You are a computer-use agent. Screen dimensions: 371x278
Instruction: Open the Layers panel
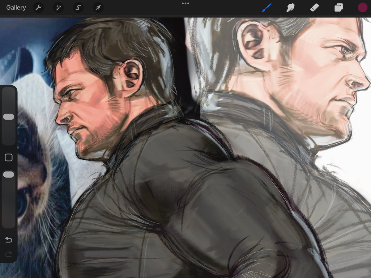[x=338, y=7]
